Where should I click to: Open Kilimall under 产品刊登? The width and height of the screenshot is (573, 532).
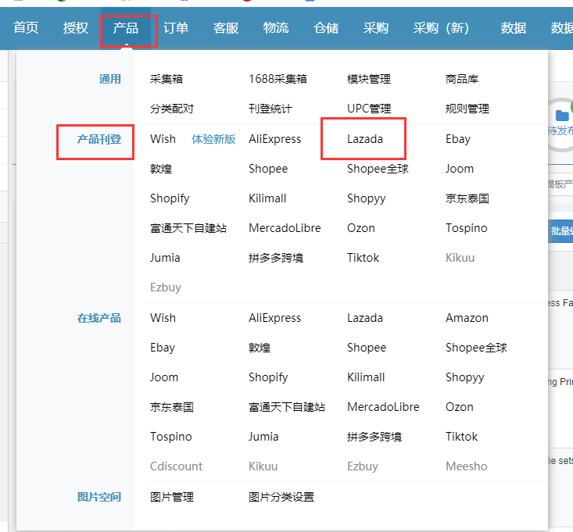click(267, 198)
